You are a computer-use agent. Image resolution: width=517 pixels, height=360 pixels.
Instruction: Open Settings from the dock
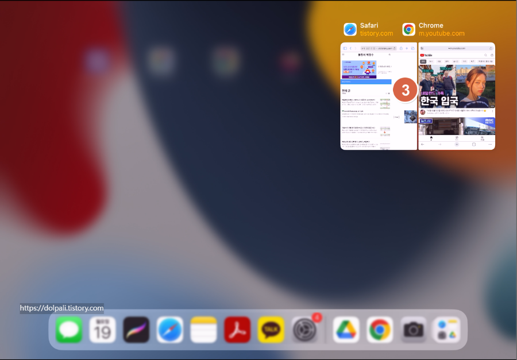[x=304, y=330]
